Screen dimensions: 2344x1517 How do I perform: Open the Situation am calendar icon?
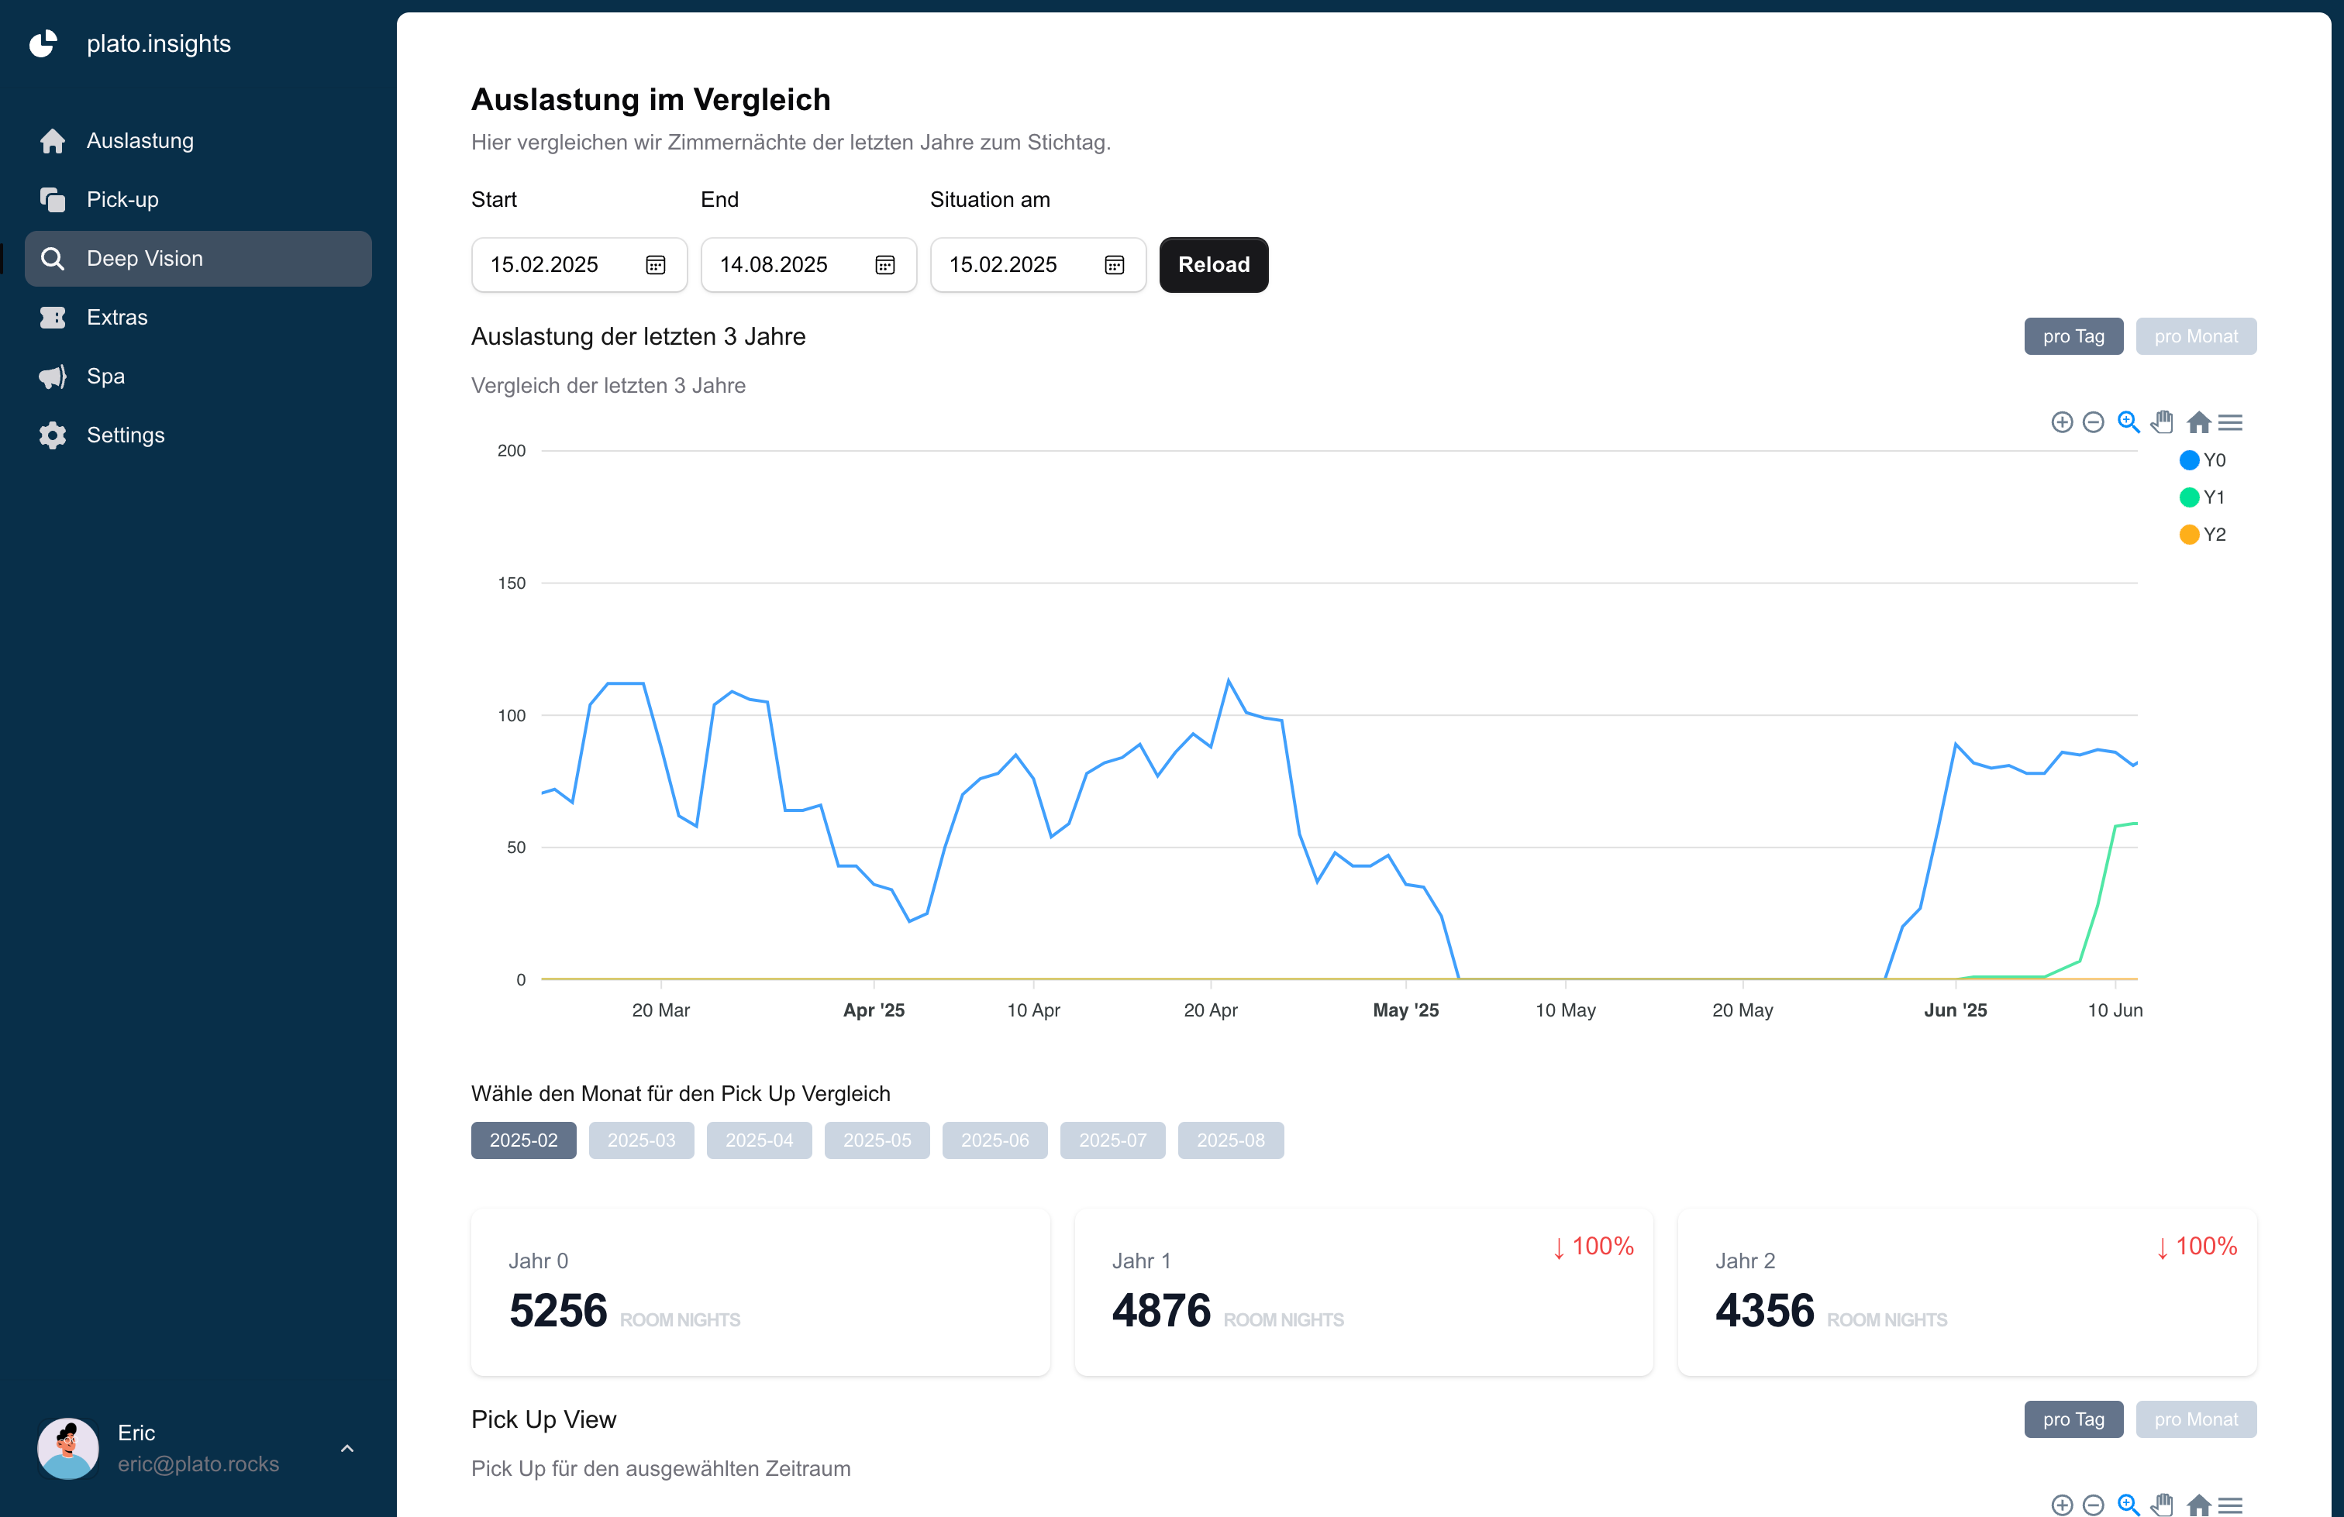tap(1114, 265)
